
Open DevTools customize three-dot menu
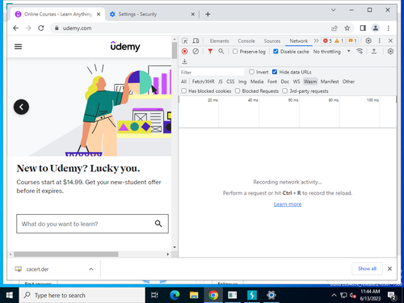pos(380,40)
